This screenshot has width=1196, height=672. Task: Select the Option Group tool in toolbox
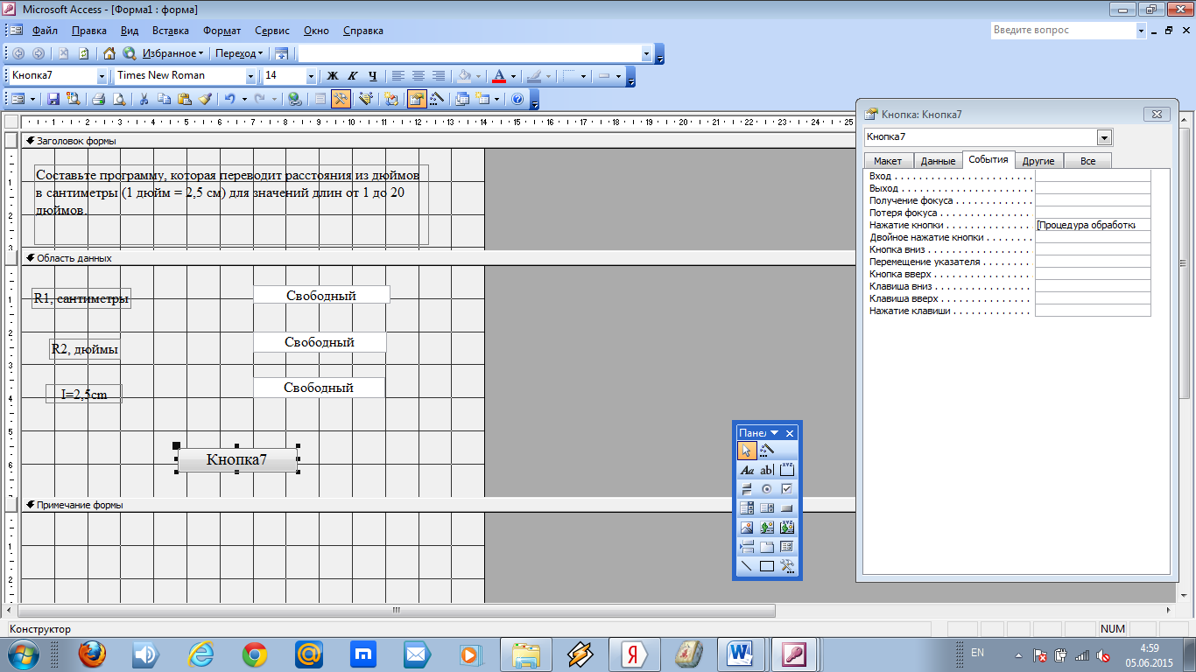tap(787, 470)
